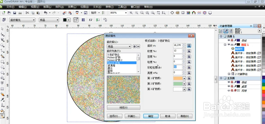The height and width of the screenshot is (124, 265).
Task: Toggle the lock for 粒度 % parameter
Action: point(189,62)
